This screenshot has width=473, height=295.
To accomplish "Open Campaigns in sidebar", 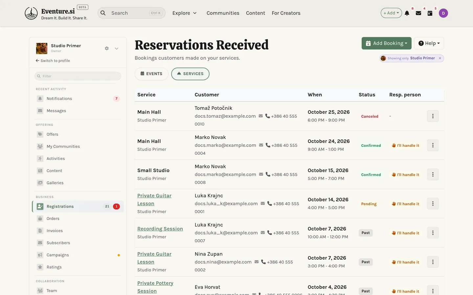I will [x=78, y=255].
